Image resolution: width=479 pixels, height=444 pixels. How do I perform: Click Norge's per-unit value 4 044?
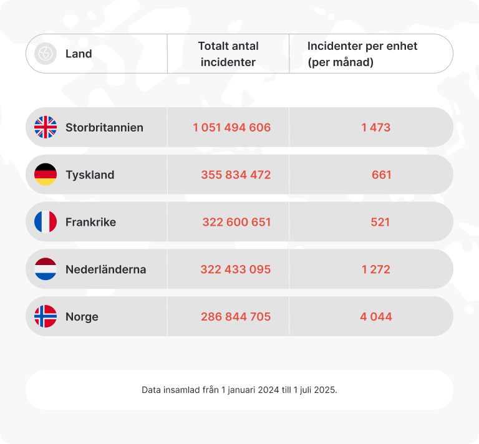pos(375,317)
